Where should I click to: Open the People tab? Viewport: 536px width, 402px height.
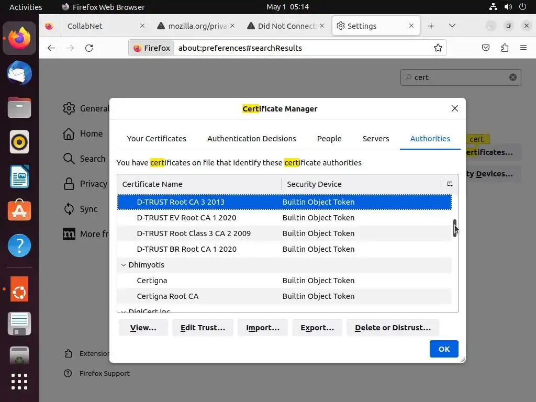point(329,138)
